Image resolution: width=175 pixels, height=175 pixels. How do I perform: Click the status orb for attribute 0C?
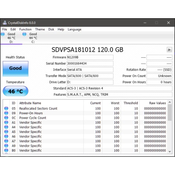[x=6, y=118]
